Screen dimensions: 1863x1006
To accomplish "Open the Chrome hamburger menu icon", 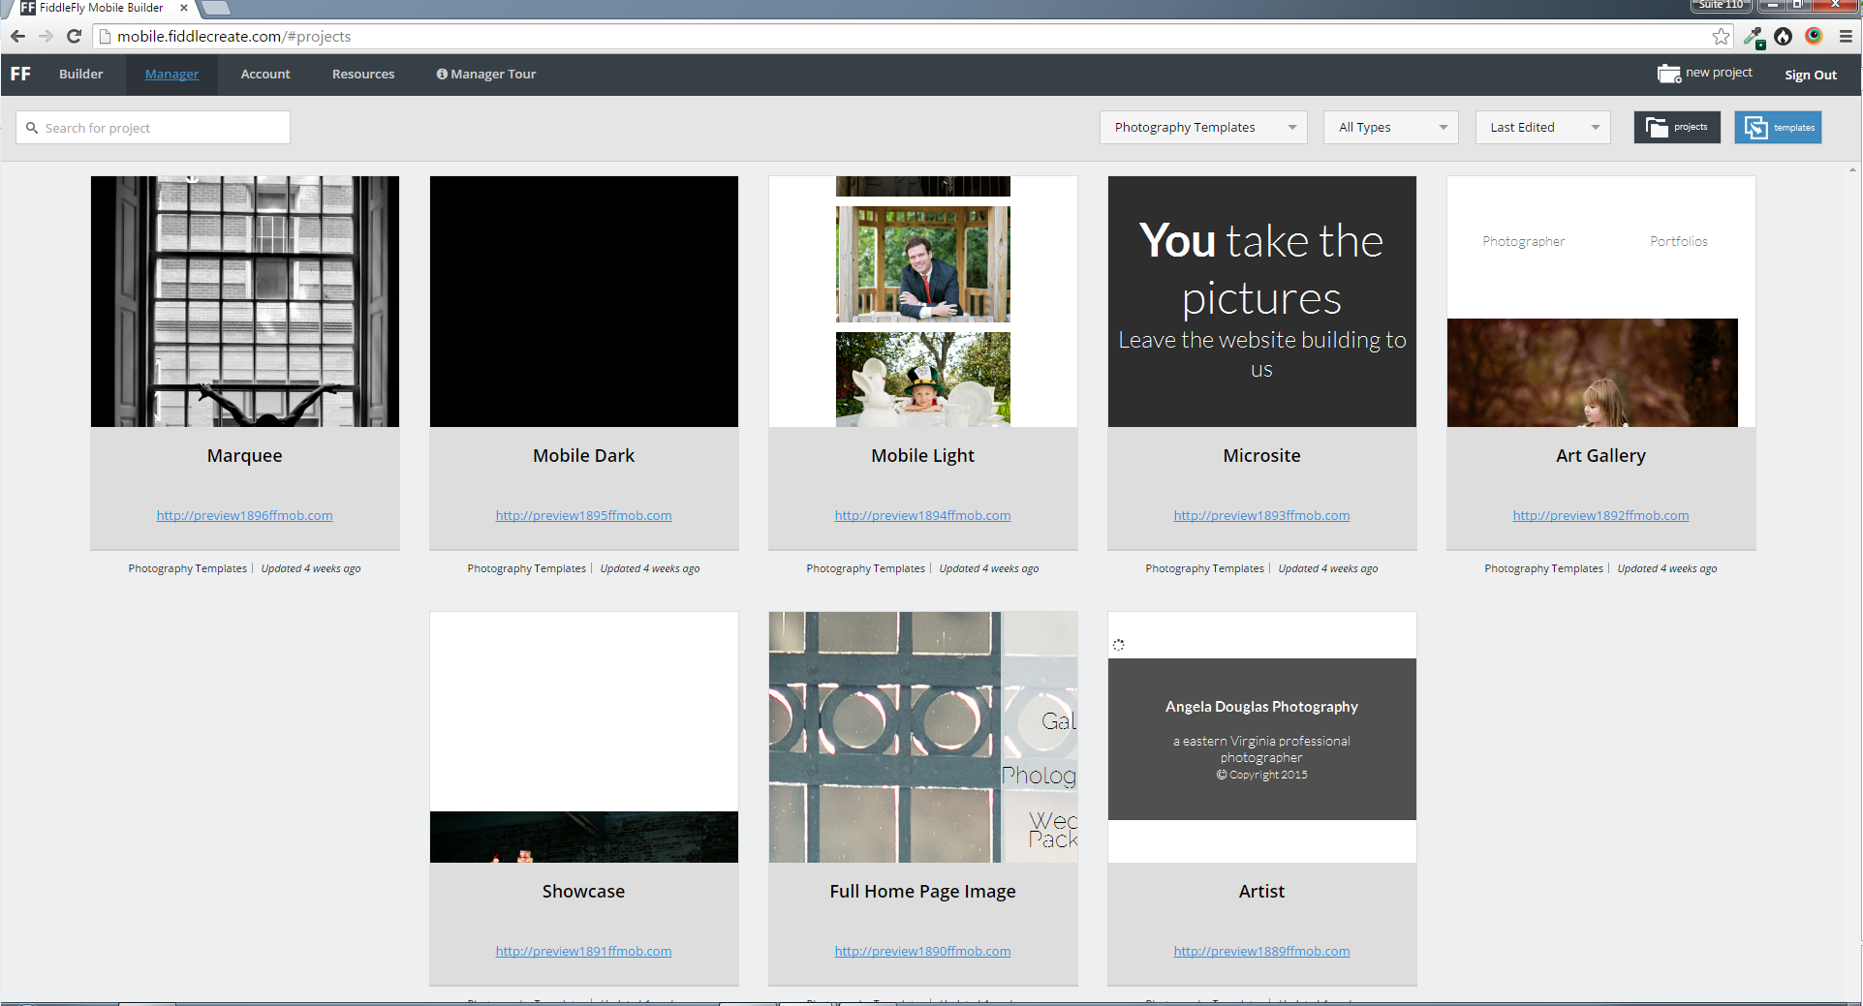I will tap(1845, 36).
